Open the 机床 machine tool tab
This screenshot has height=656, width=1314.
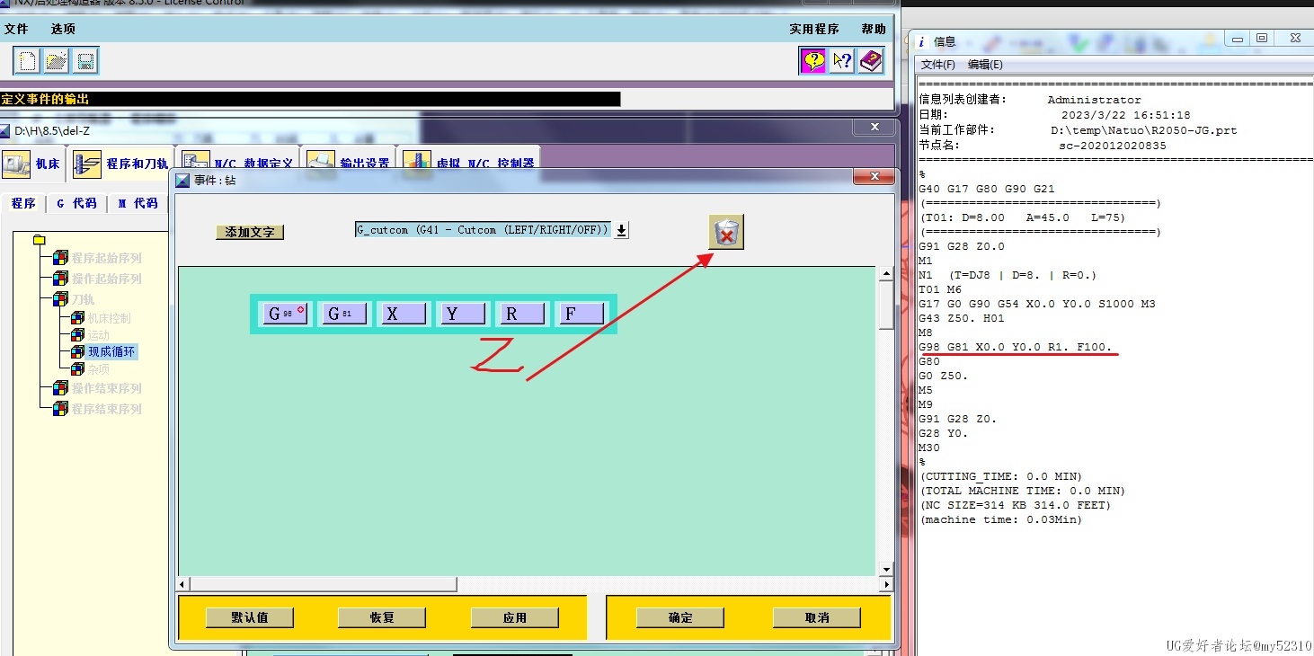(32, 164)
